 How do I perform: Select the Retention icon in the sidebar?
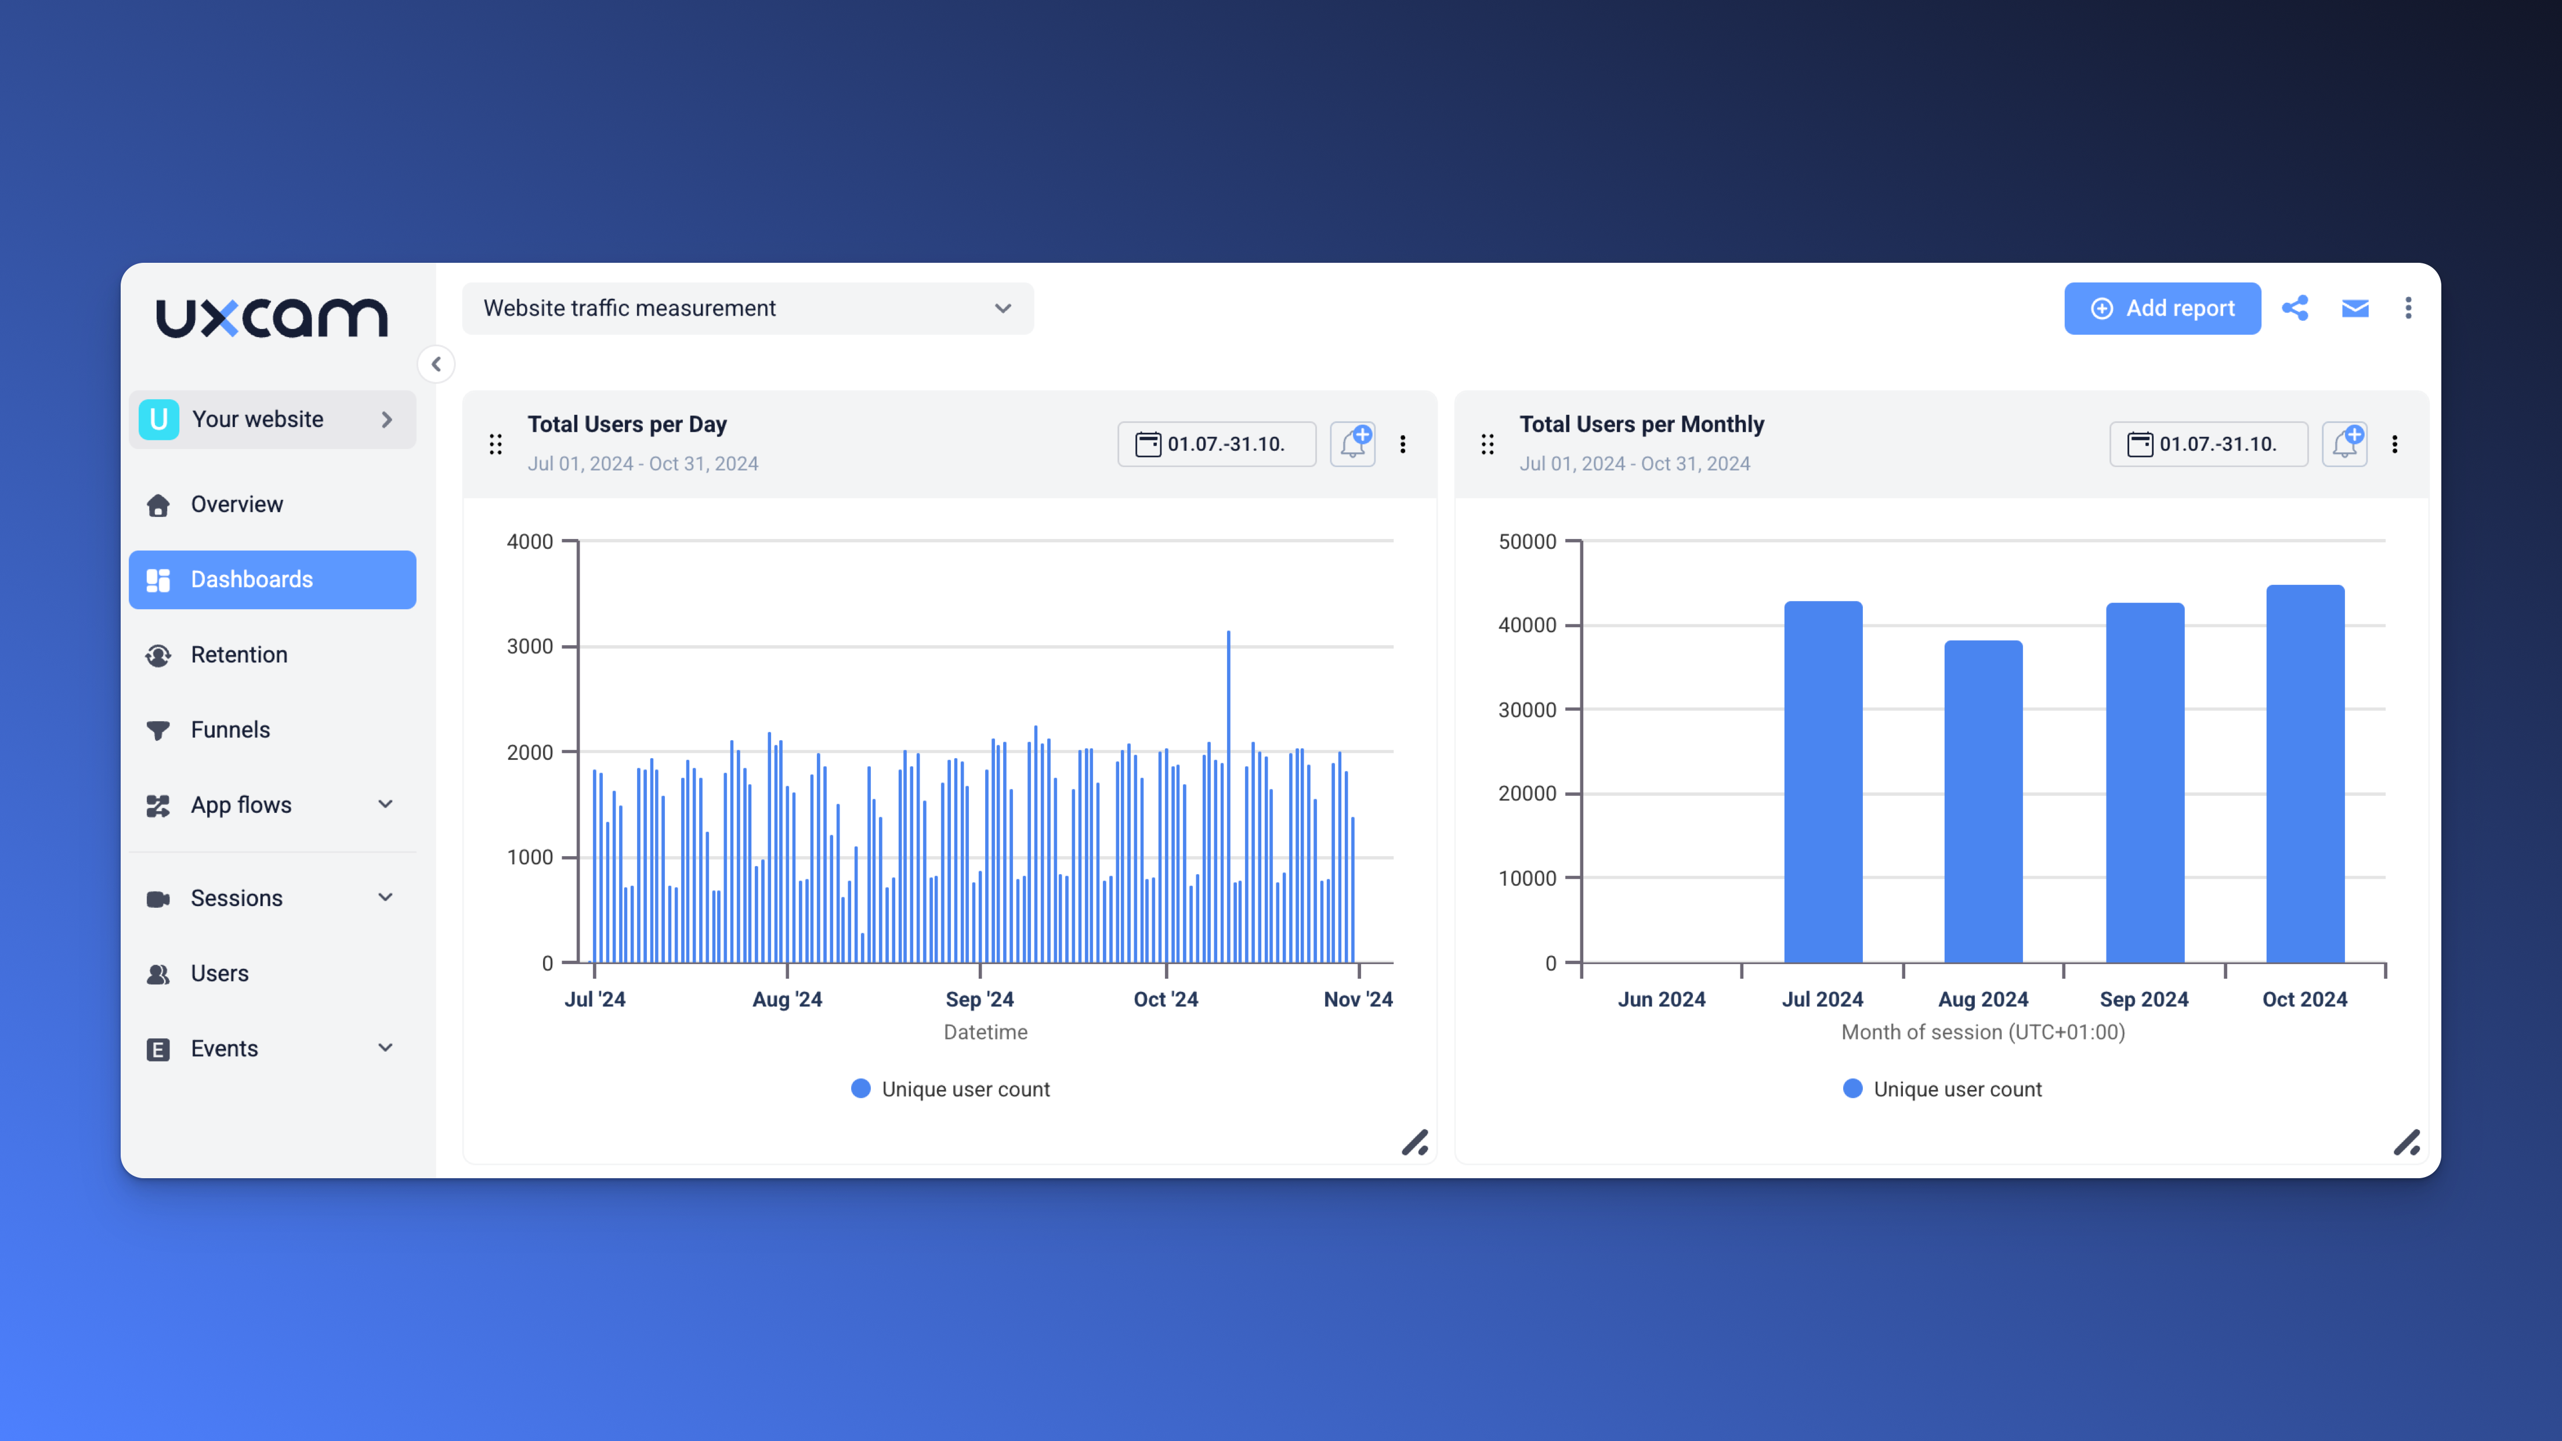159,654
